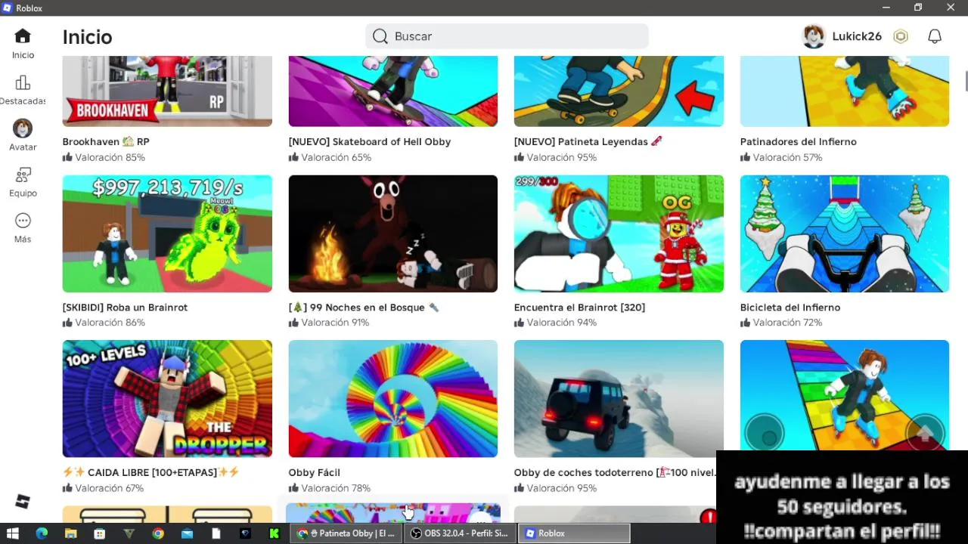Screen dimensions: 968x544
Task: Open Obby de coches todoterreno thumbnail
Action: pyautogui.click(x=619, y=398)
